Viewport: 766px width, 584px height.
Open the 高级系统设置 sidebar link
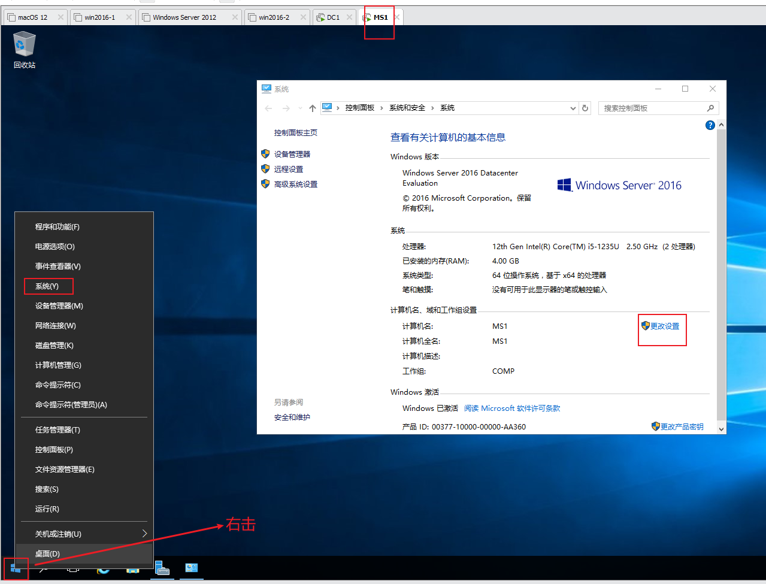tap(296, 184)
